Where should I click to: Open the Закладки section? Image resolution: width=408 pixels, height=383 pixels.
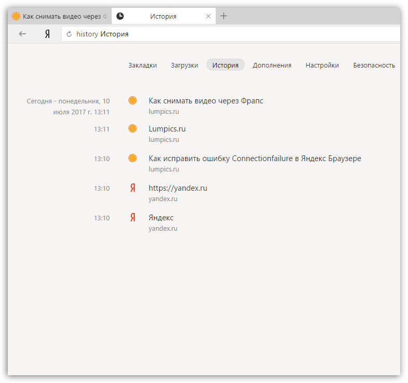[142, 65]
